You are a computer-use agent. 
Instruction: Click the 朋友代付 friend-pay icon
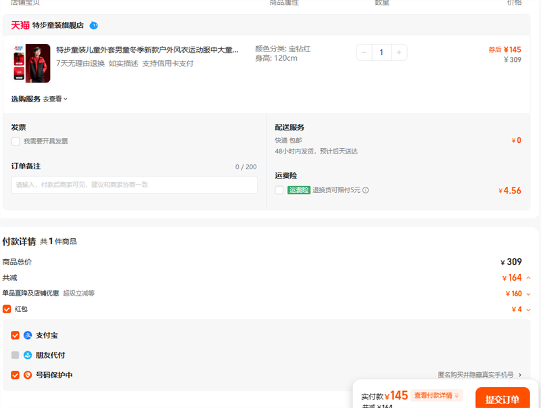(x=28, y=355)
